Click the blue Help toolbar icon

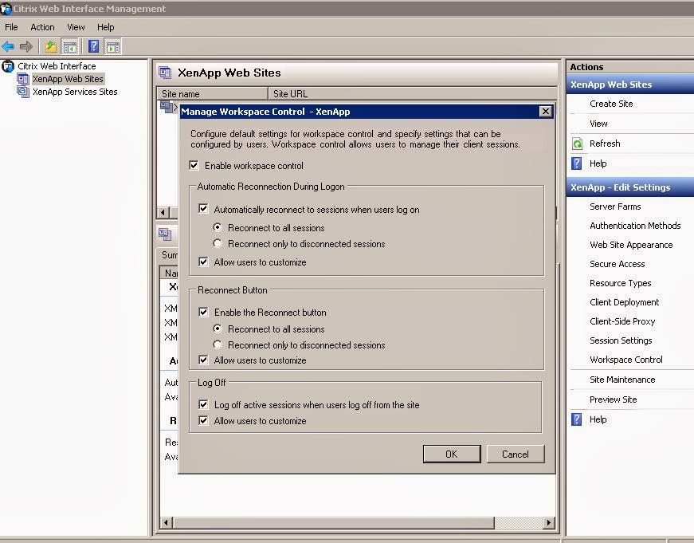pyautogui.click(x=93, y=46)
